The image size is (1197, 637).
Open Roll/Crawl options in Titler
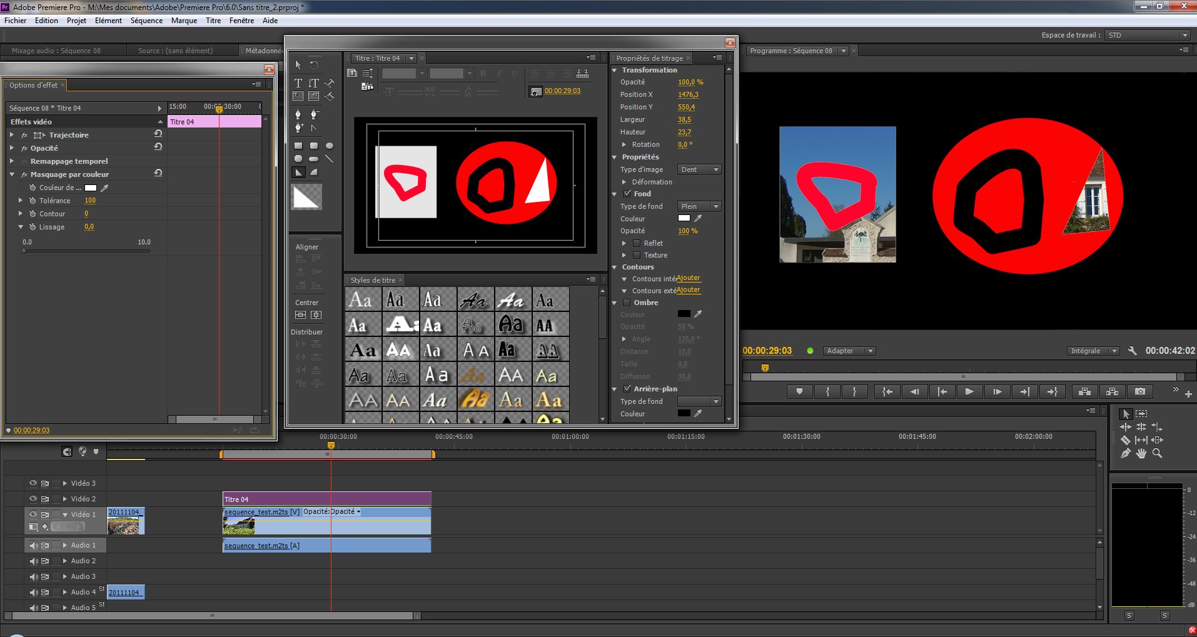368,73
